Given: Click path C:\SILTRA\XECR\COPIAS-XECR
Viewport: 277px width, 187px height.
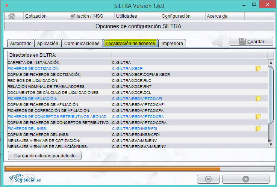Looking at the screenshot, I should [141, 74].
